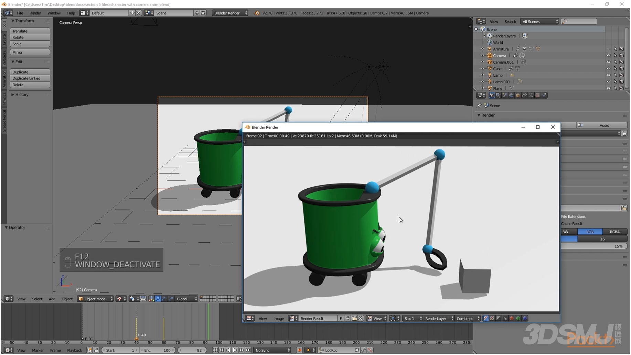This screenshot has height=355, width=631.
Task: Open the Window menu
Action: coord(54,13)
